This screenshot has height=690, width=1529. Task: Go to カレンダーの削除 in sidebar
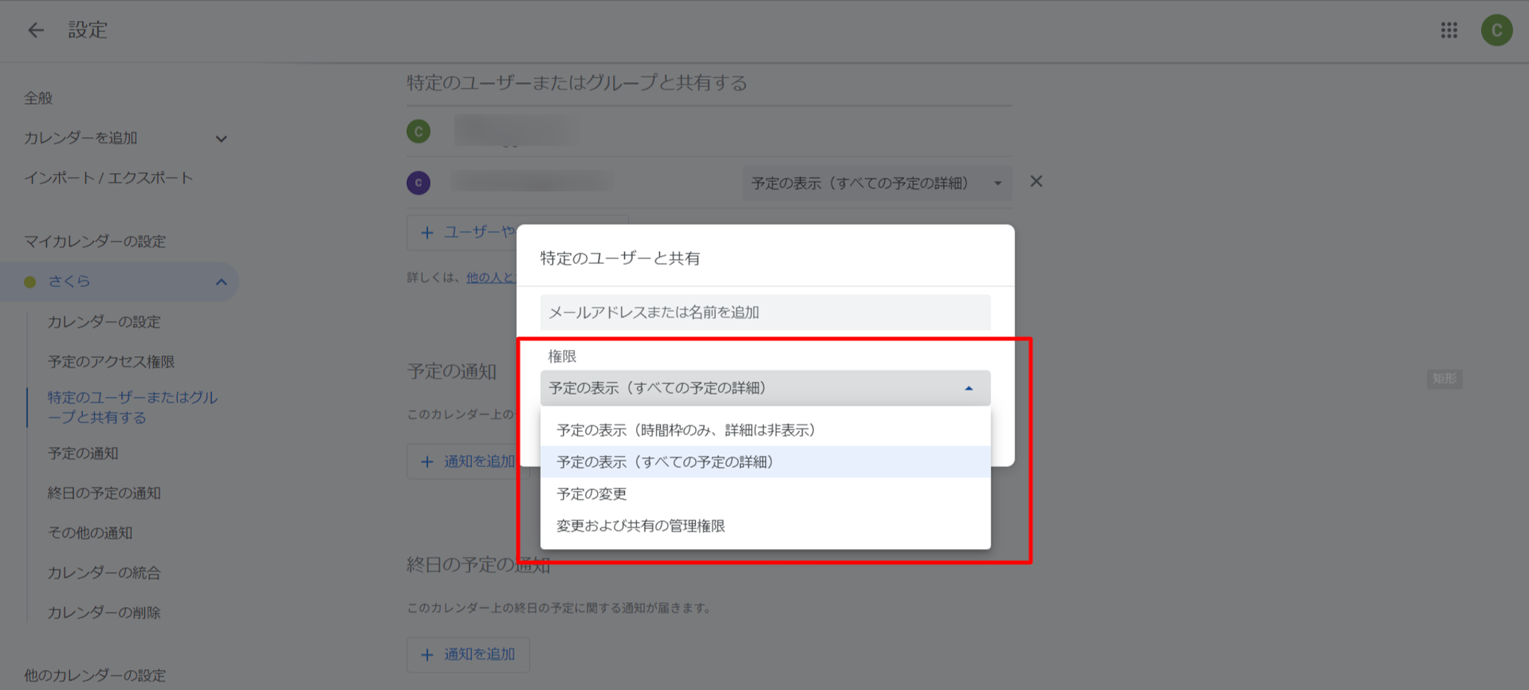(x=105, y=612)
